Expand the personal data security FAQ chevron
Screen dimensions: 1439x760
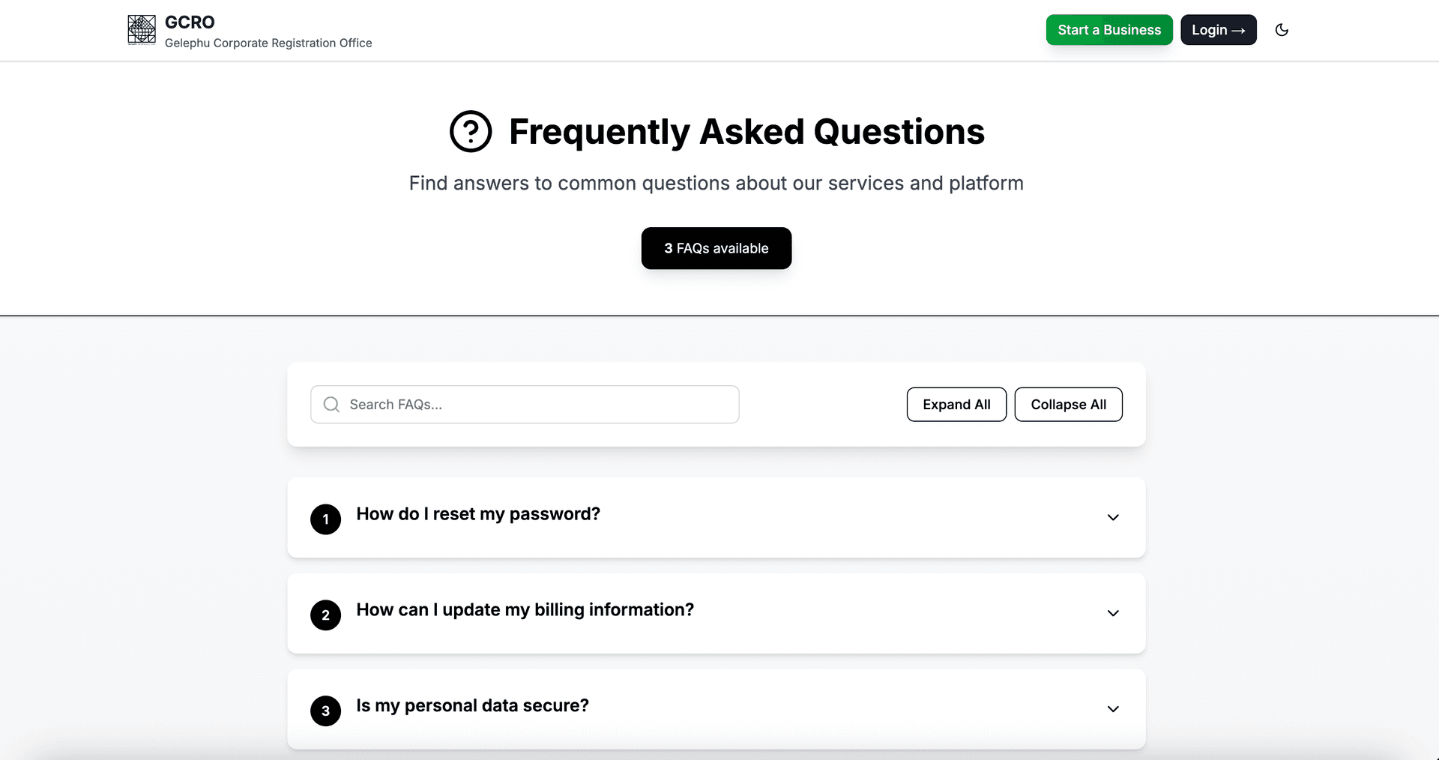[x=1113, y=709]
